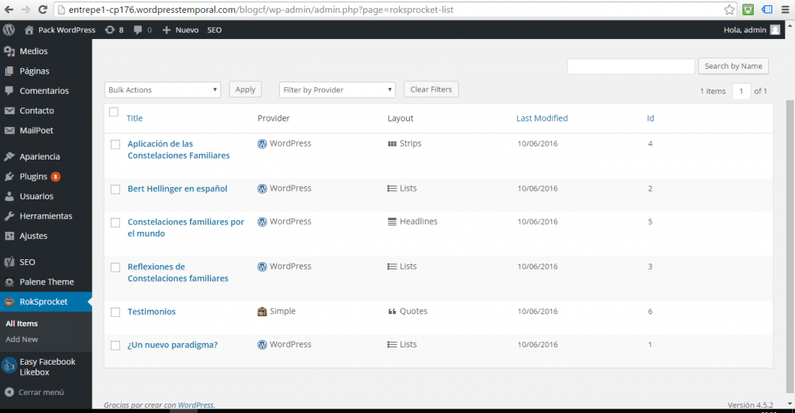Check the Testimonios row checkbox
Viewport: 795px width, 413px height.
click(116, 312)
